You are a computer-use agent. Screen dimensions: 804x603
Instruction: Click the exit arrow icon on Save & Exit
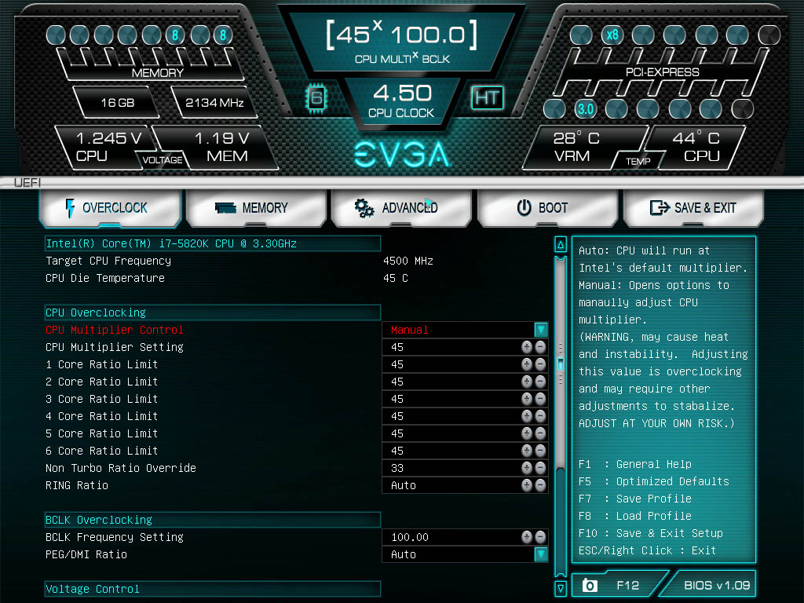660,207
